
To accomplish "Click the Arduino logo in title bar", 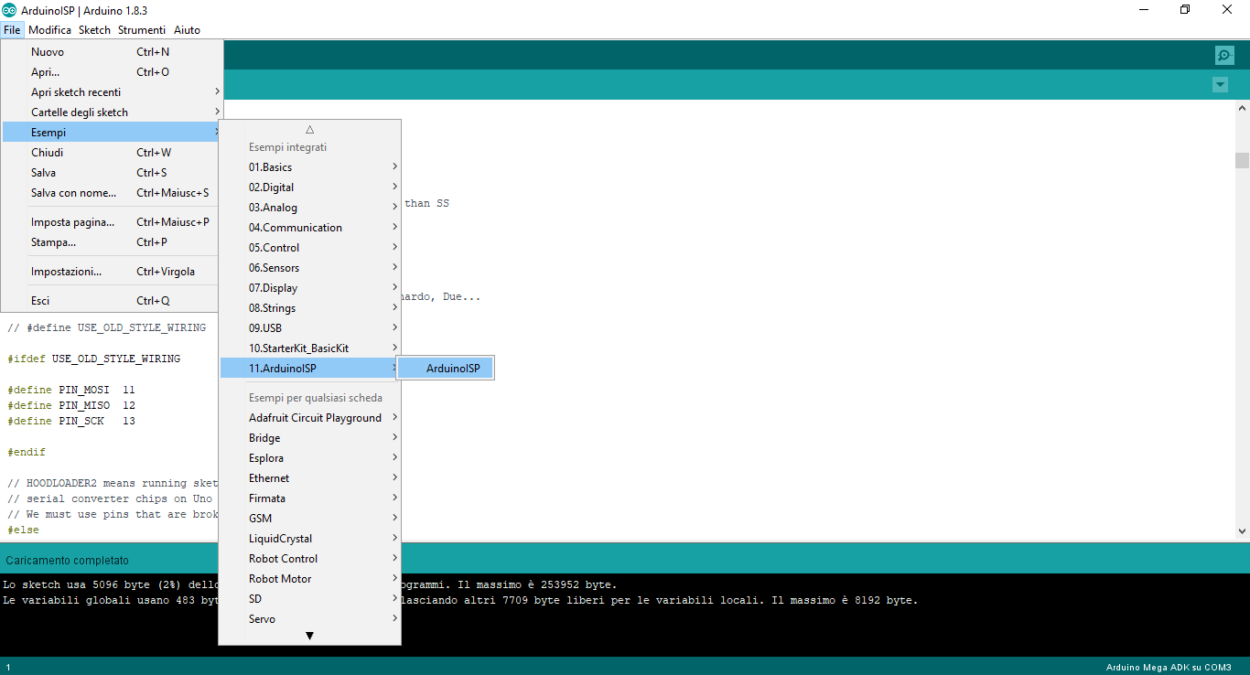I will 9,10.
